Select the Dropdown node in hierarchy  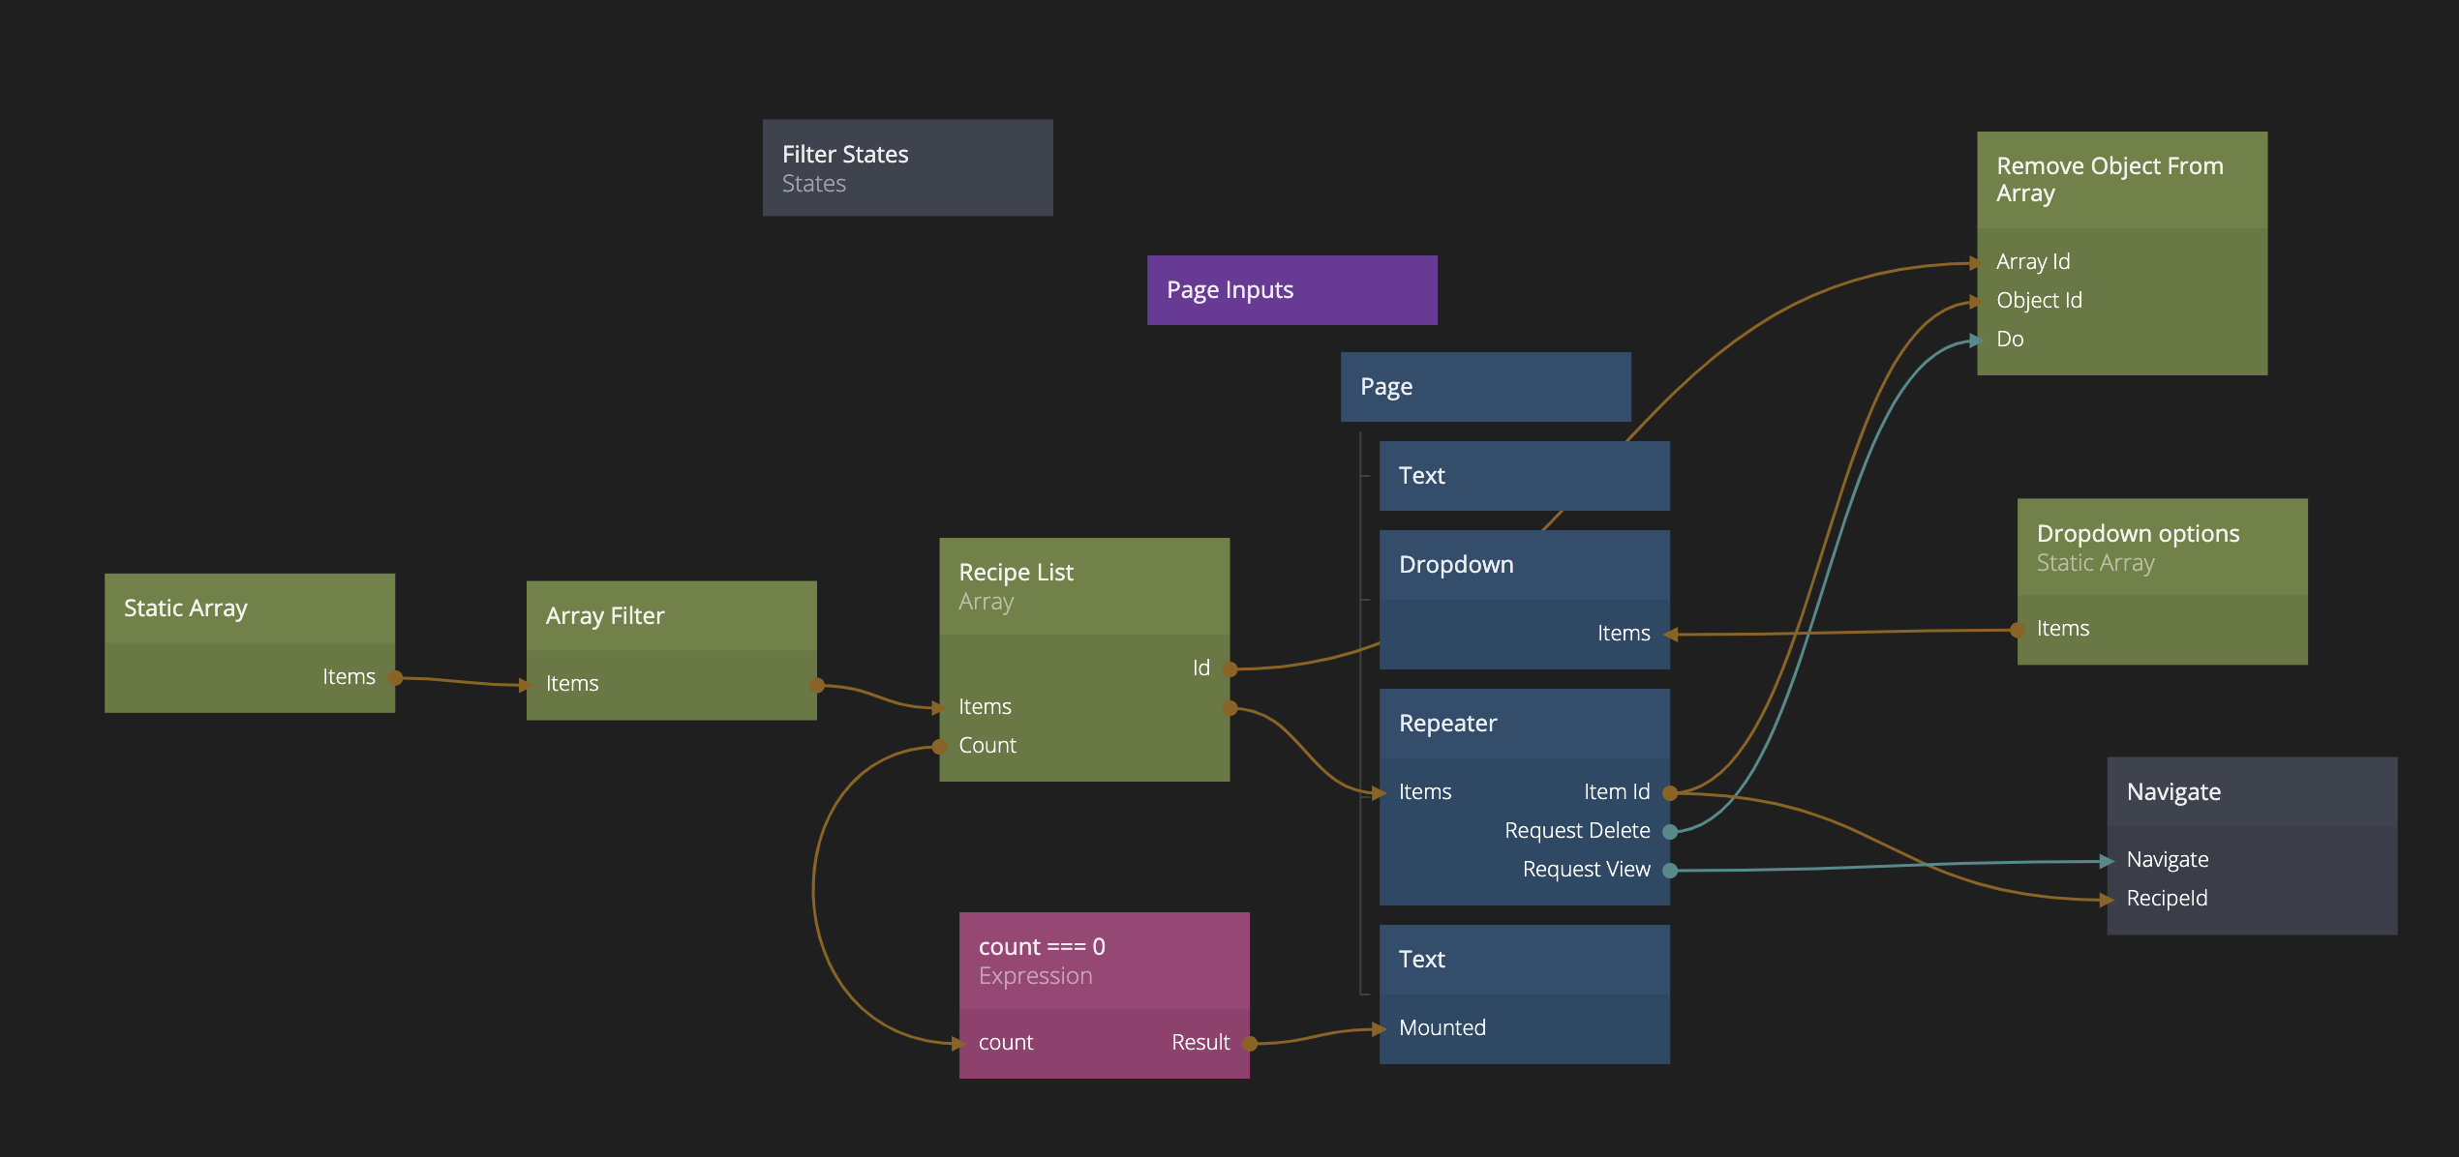pyautogui.click(x=1524, y=565)
